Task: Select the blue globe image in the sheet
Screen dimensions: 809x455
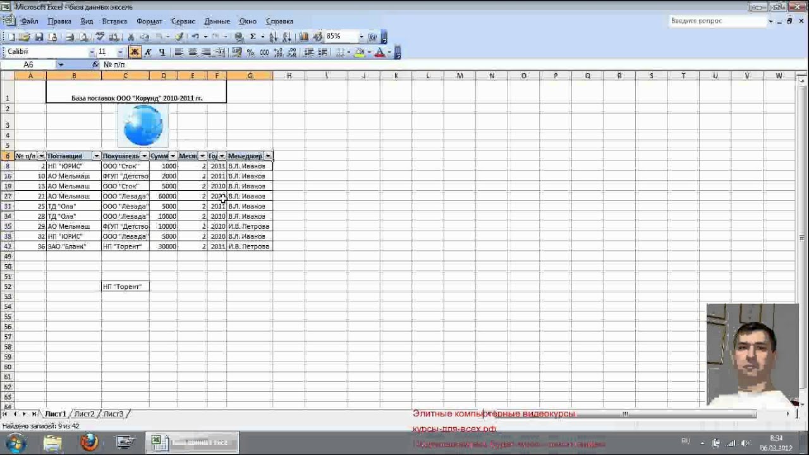Action: pyautogui.click(x=143, y=125)
